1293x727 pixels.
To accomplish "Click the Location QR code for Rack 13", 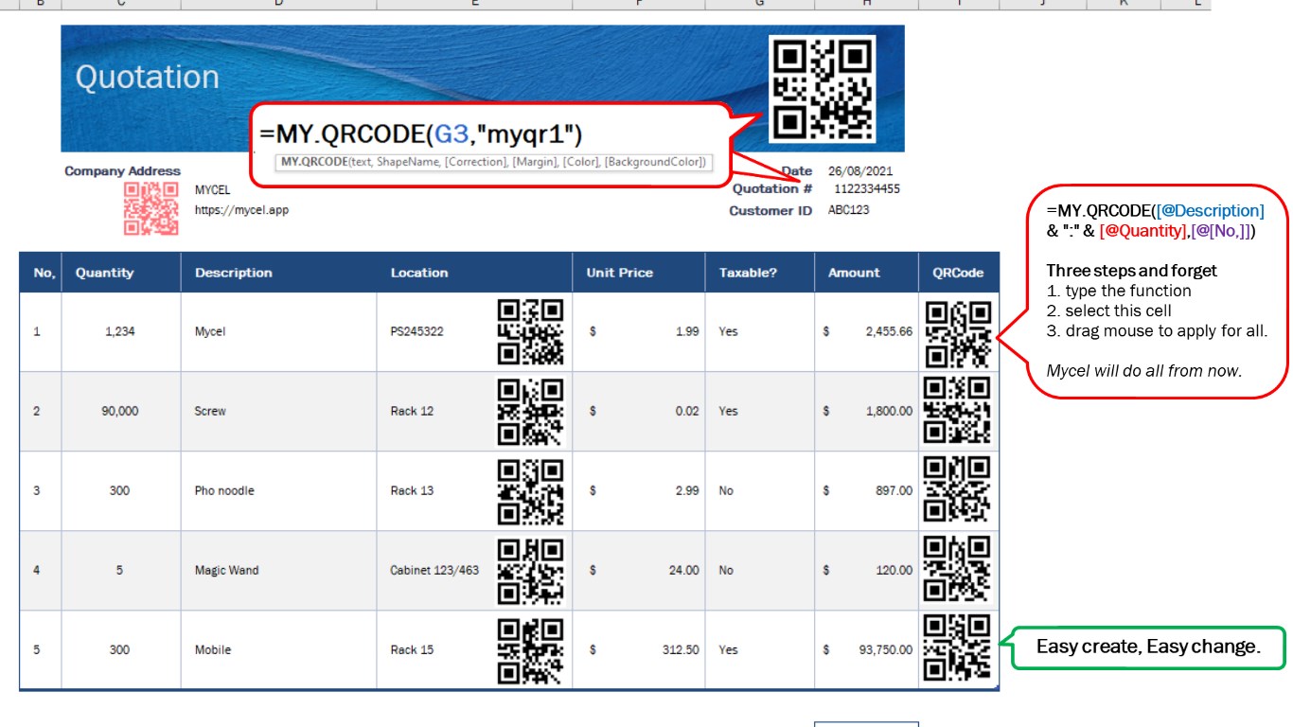I will pyautogui.click(x=531, y=491).
